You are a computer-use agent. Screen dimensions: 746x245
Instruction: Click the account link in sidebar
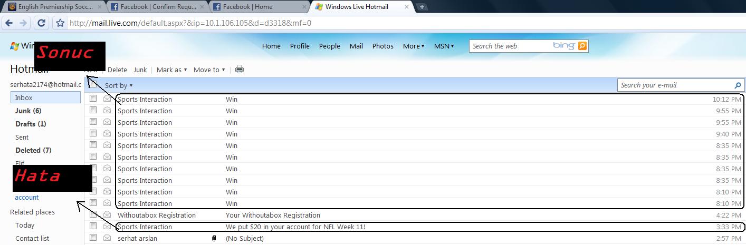27,197
